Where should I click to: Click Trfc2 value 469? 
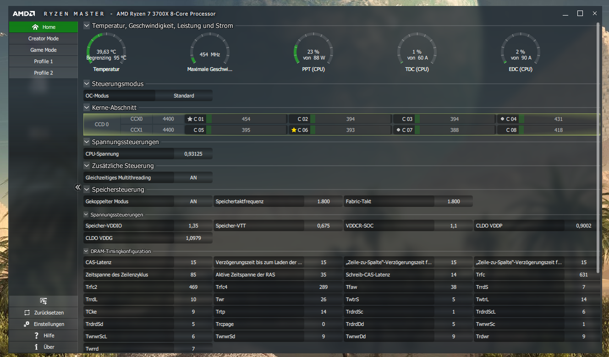point(193,287)
